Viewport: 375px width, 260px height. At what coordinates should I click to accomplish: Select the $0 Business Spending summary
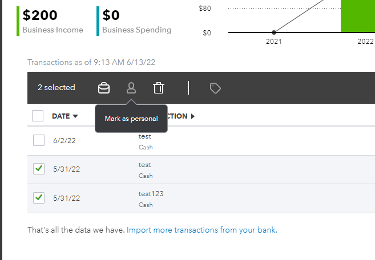tap(136, 22)
